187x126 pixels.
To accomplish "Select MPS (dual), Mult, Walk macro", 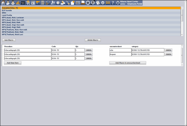I will click(x=91, y=22).
